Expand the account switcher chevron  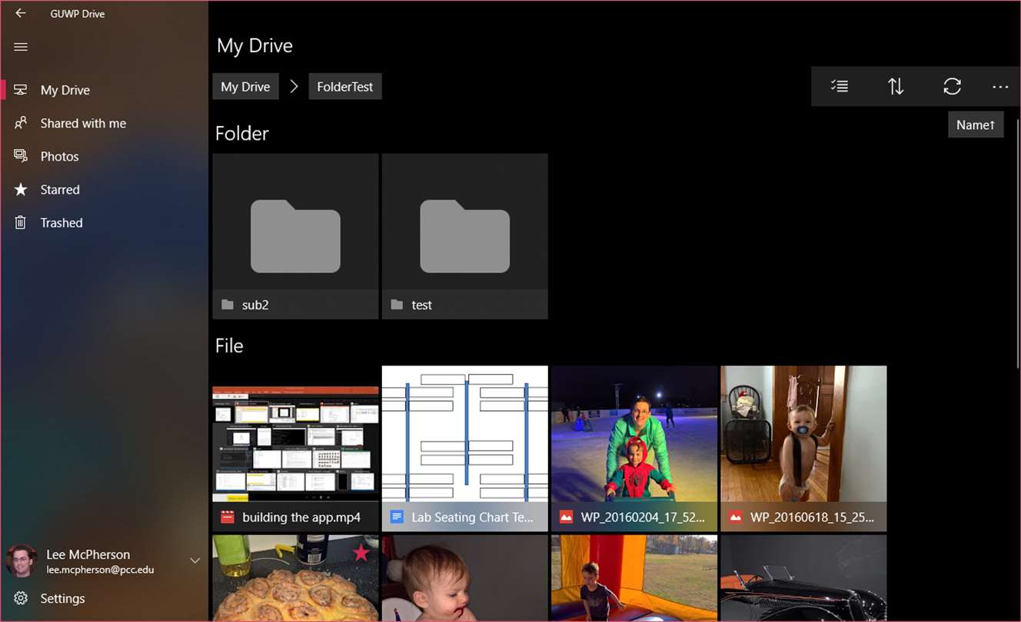coord(195,561)
